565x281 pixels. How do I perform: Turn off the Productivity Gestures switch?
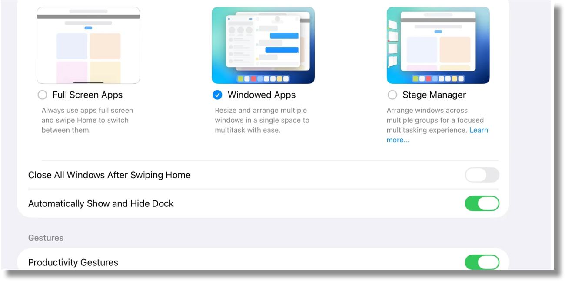(x=482, y=262)
